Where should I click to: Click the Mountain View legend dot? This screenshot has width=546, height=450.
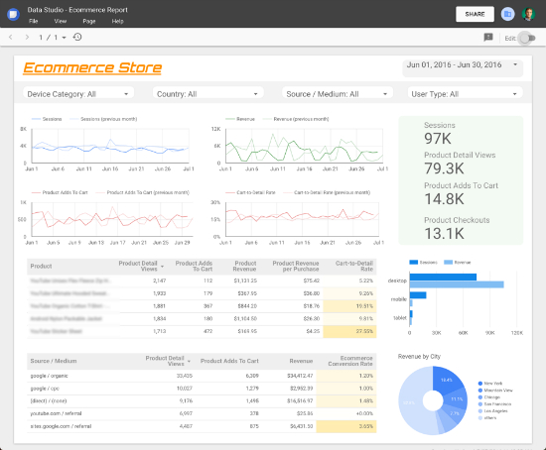point(480,391)
